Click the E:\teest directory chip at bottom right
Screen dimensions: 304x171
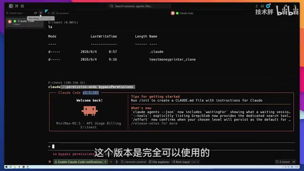pyautogui.click(x=283, y=161)
